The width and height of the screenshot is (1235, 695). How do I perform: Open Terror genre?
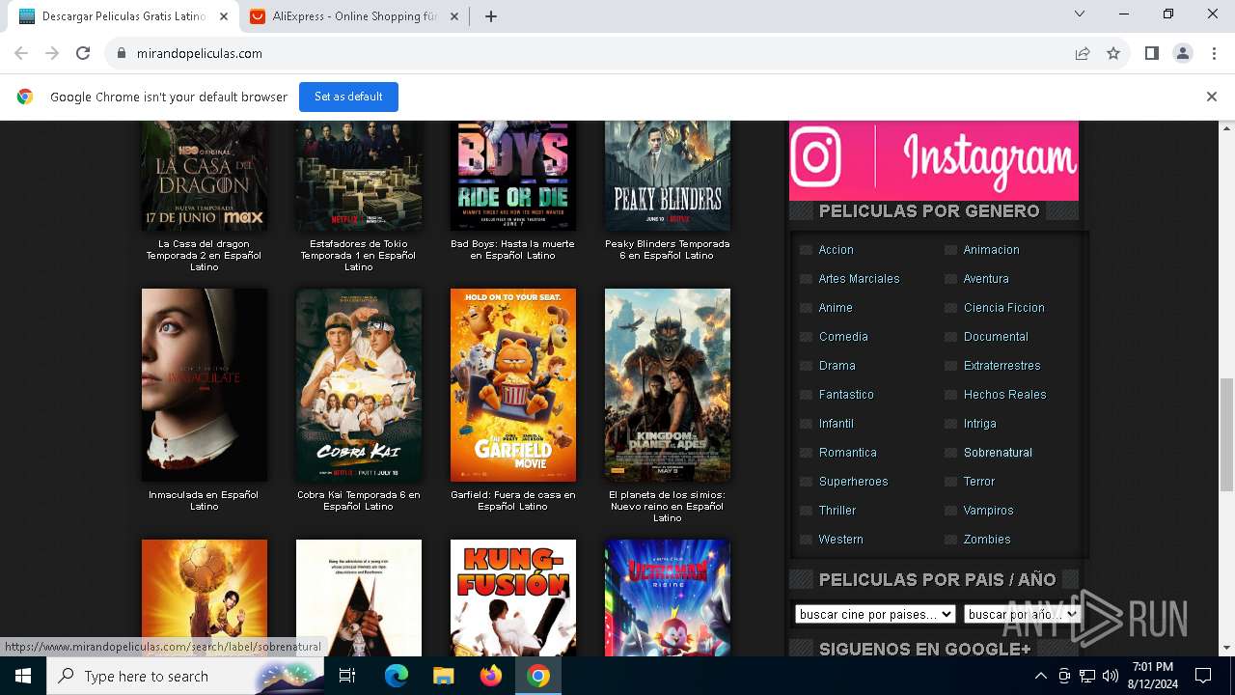point(978,482)
